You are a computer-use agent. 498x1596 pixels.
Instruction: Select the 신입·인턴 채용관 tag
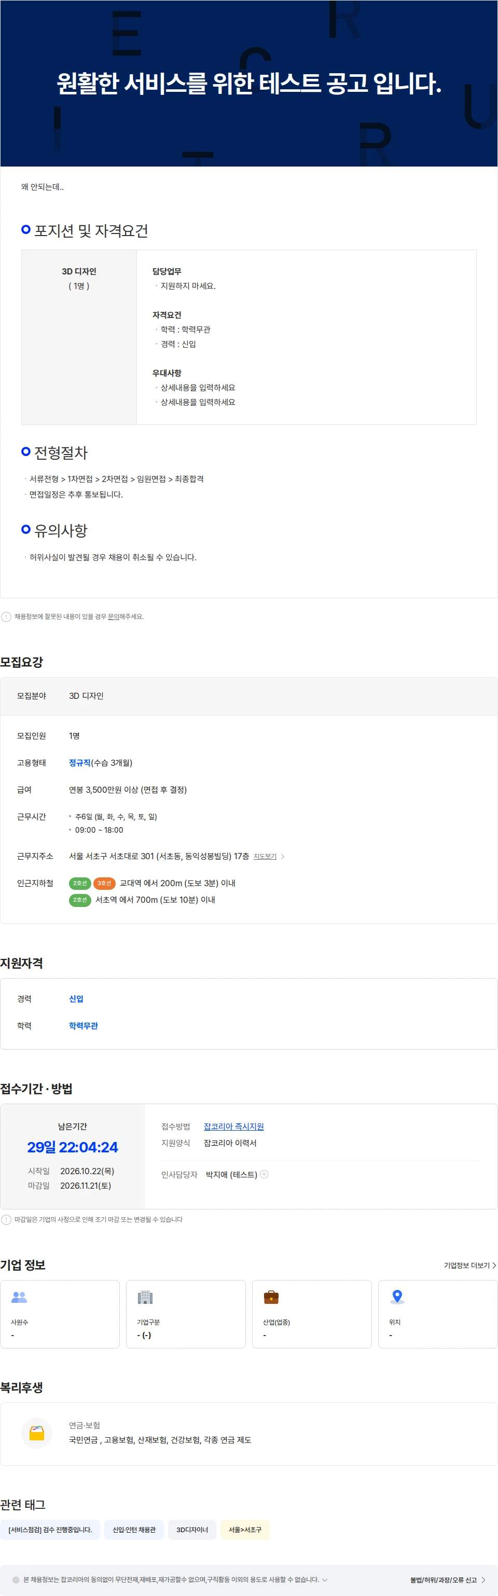[134, 1530]
